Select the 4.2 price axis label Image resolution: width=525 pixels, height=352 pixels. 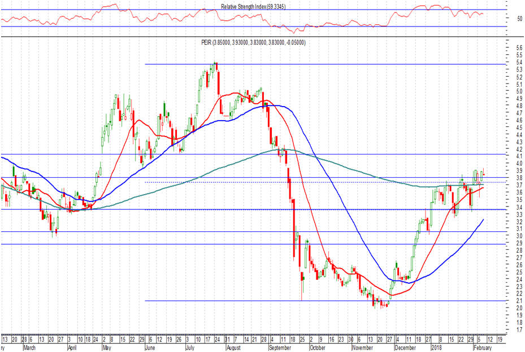[519, 149]
